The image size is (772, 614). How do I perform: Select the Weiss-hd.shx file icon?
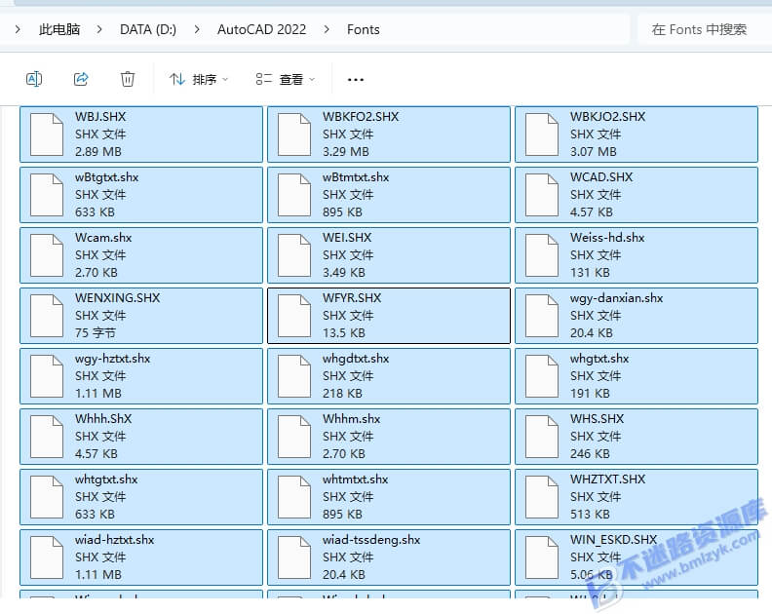(542, 255)
